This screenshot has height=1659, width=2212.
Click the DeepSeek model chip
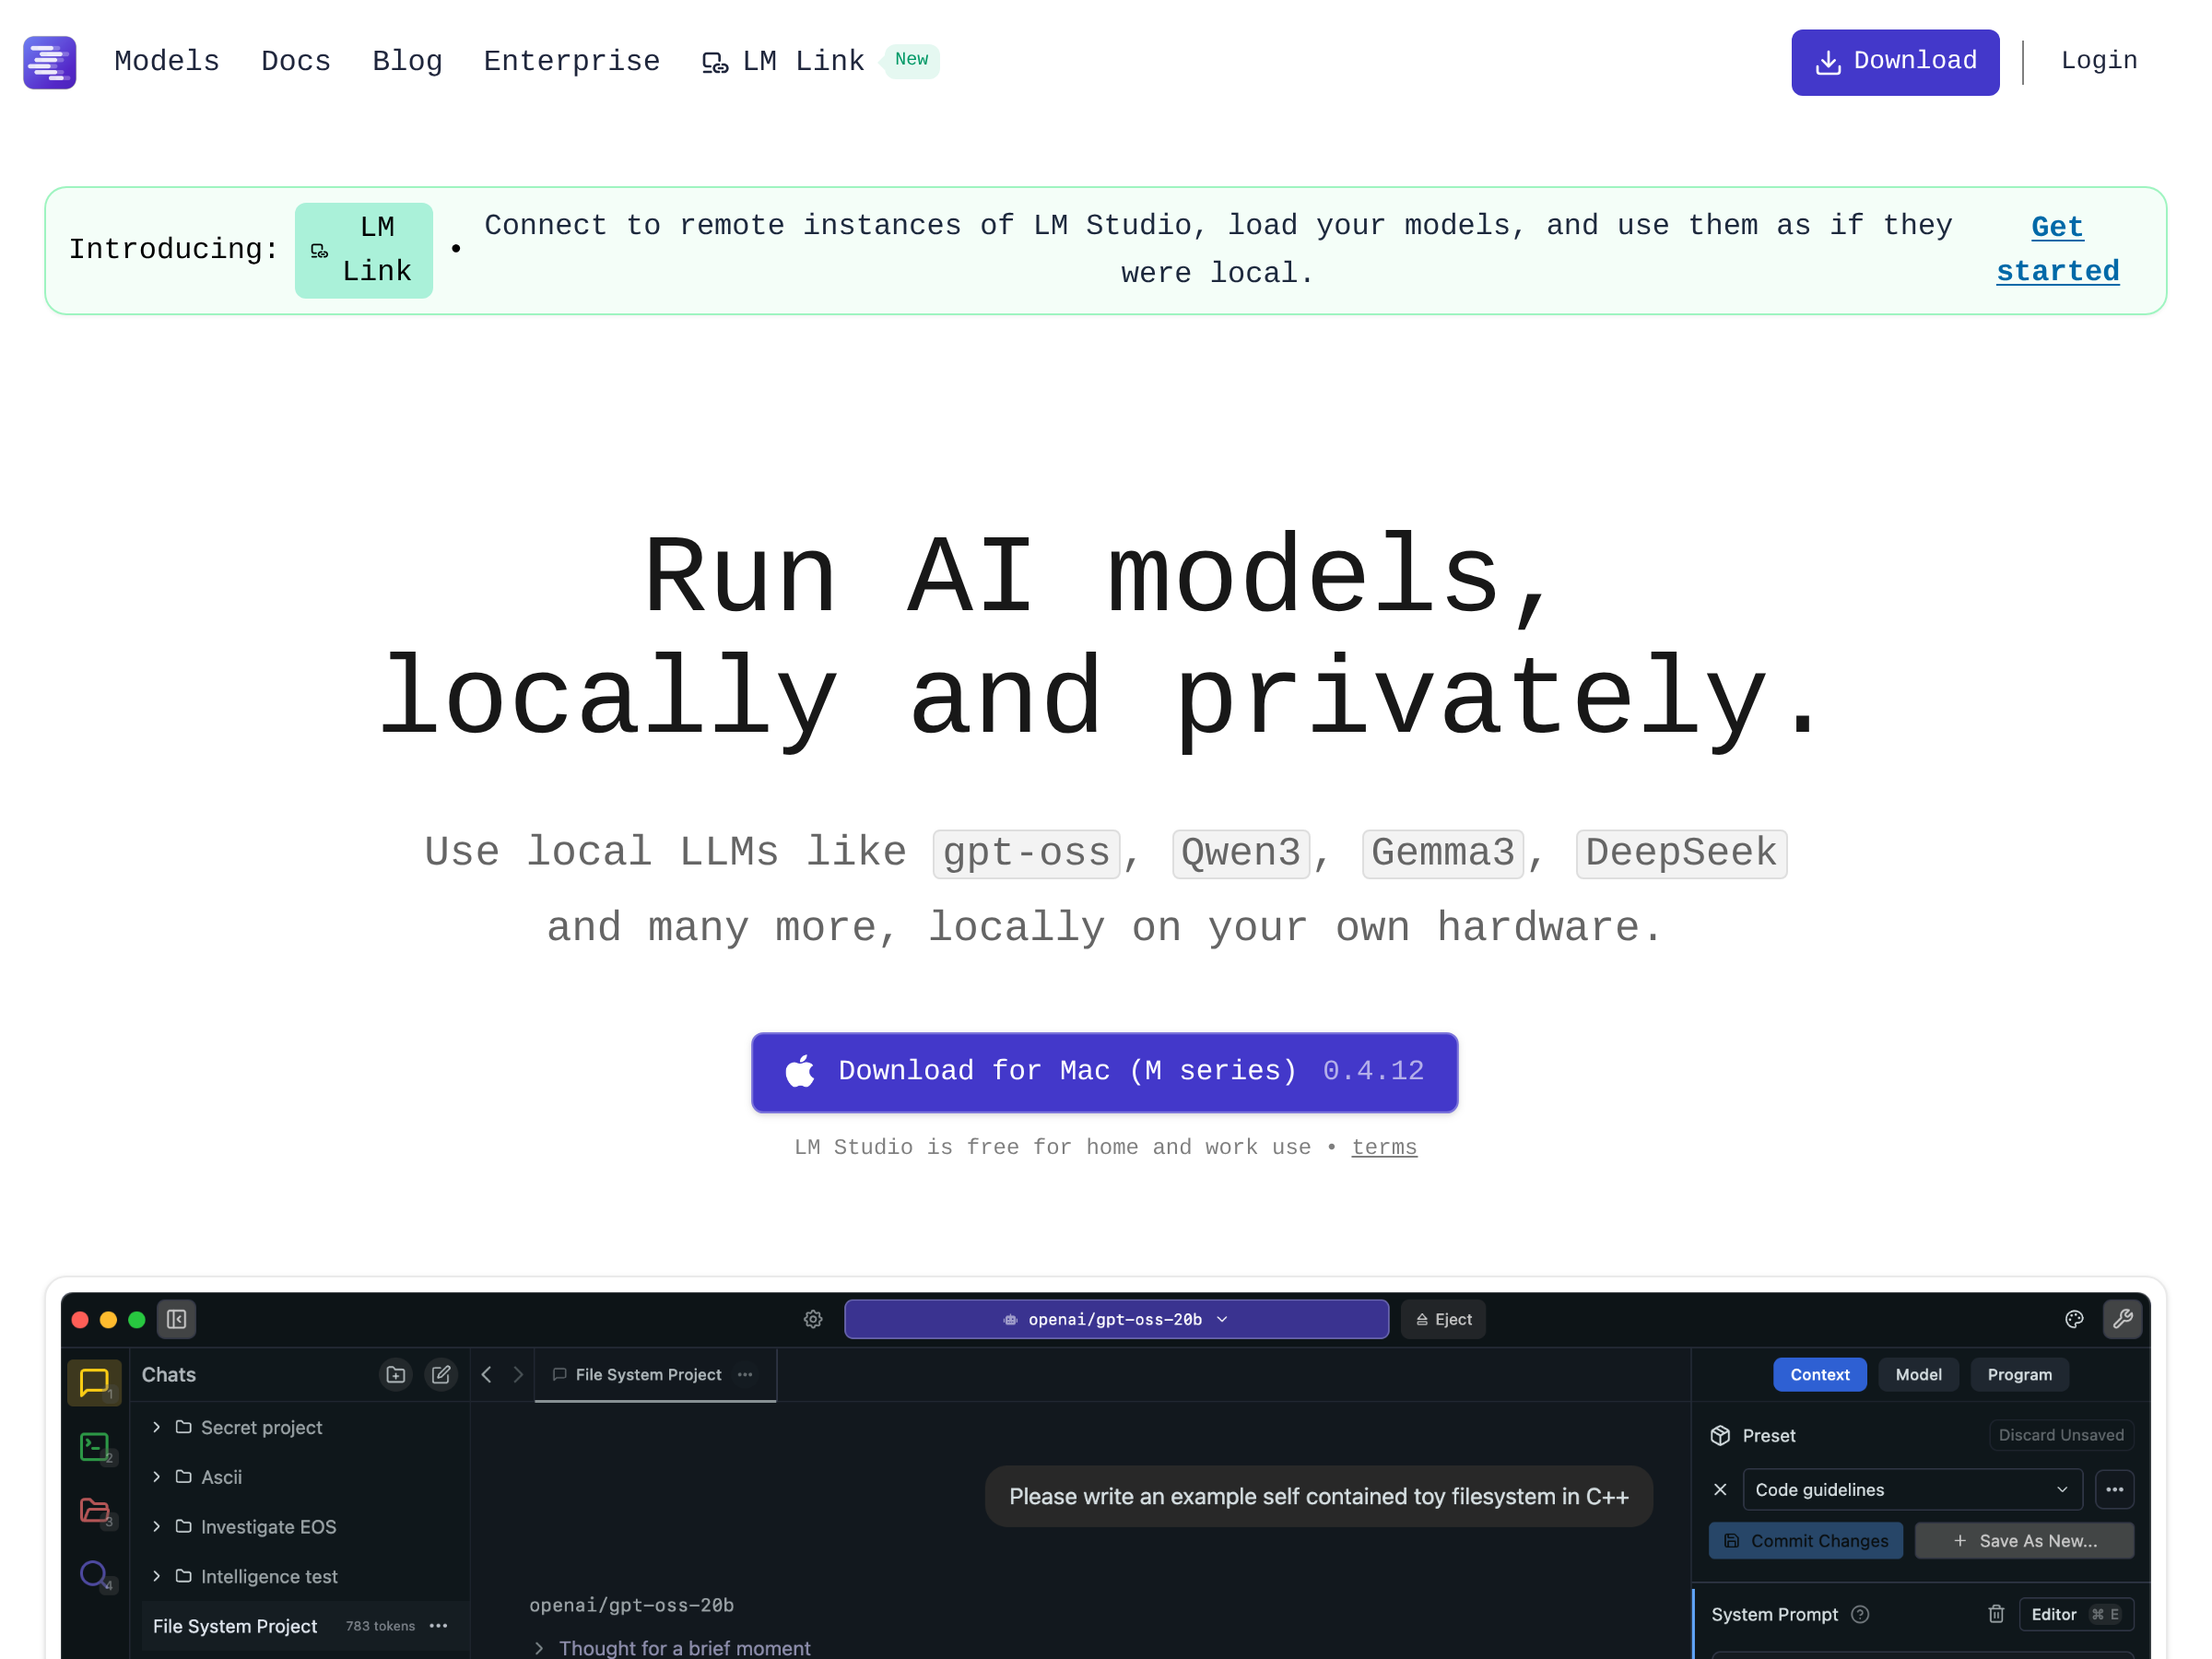[1681, 853]
